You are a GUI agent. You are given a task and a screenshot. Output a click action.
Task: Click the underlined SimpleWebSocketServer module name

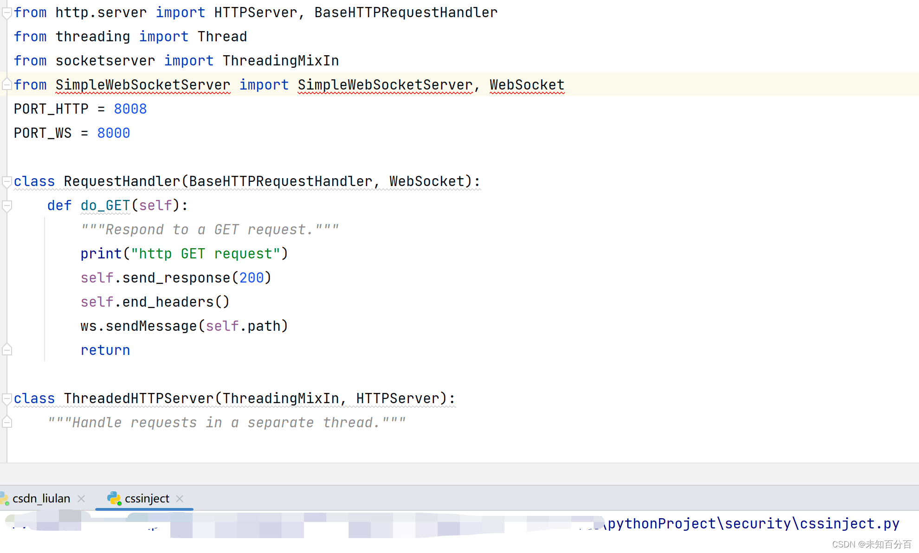coord(142,85)
